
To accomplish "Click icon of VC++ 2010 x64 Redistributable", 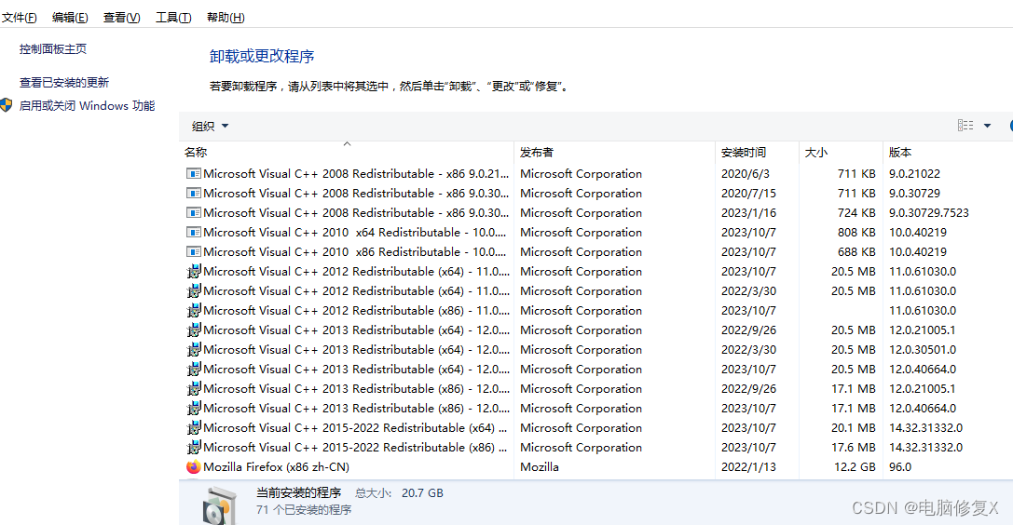I will (193, 232).
